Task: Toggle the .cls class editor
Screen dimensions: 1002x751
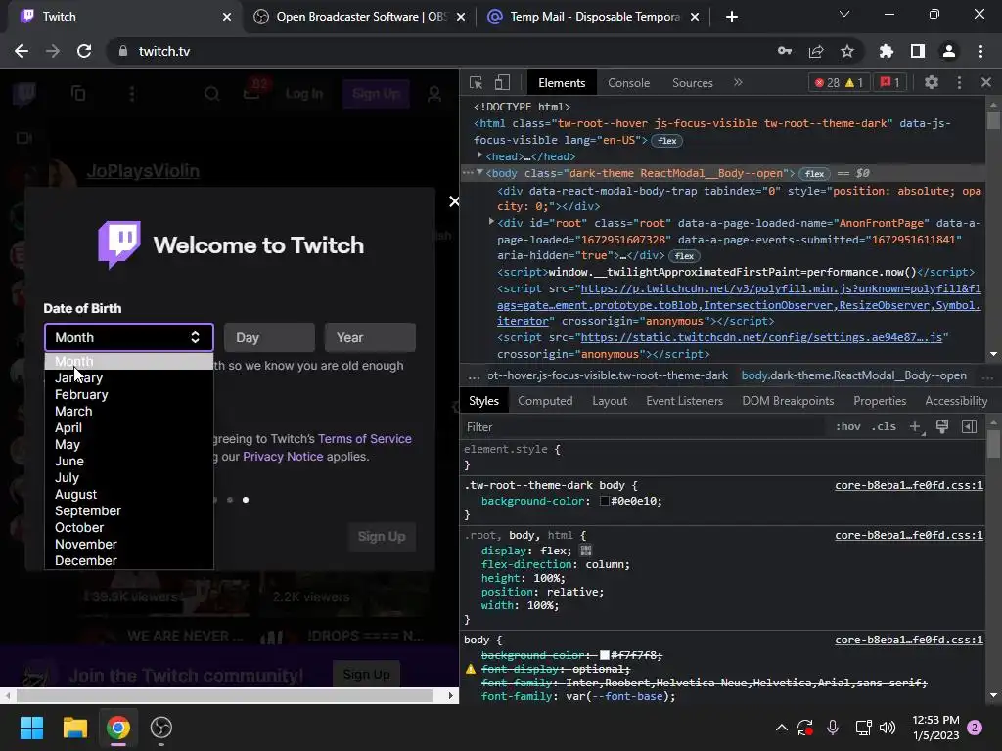Action: click(x=884, y=426)
